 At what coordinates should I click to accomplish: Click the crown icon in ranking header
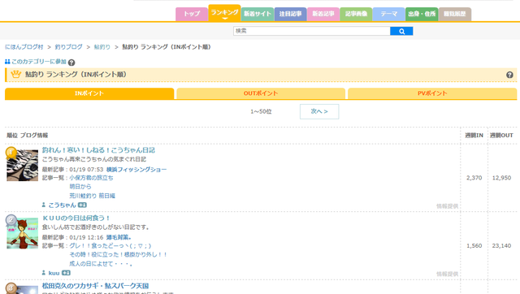(x=16, y=74)
